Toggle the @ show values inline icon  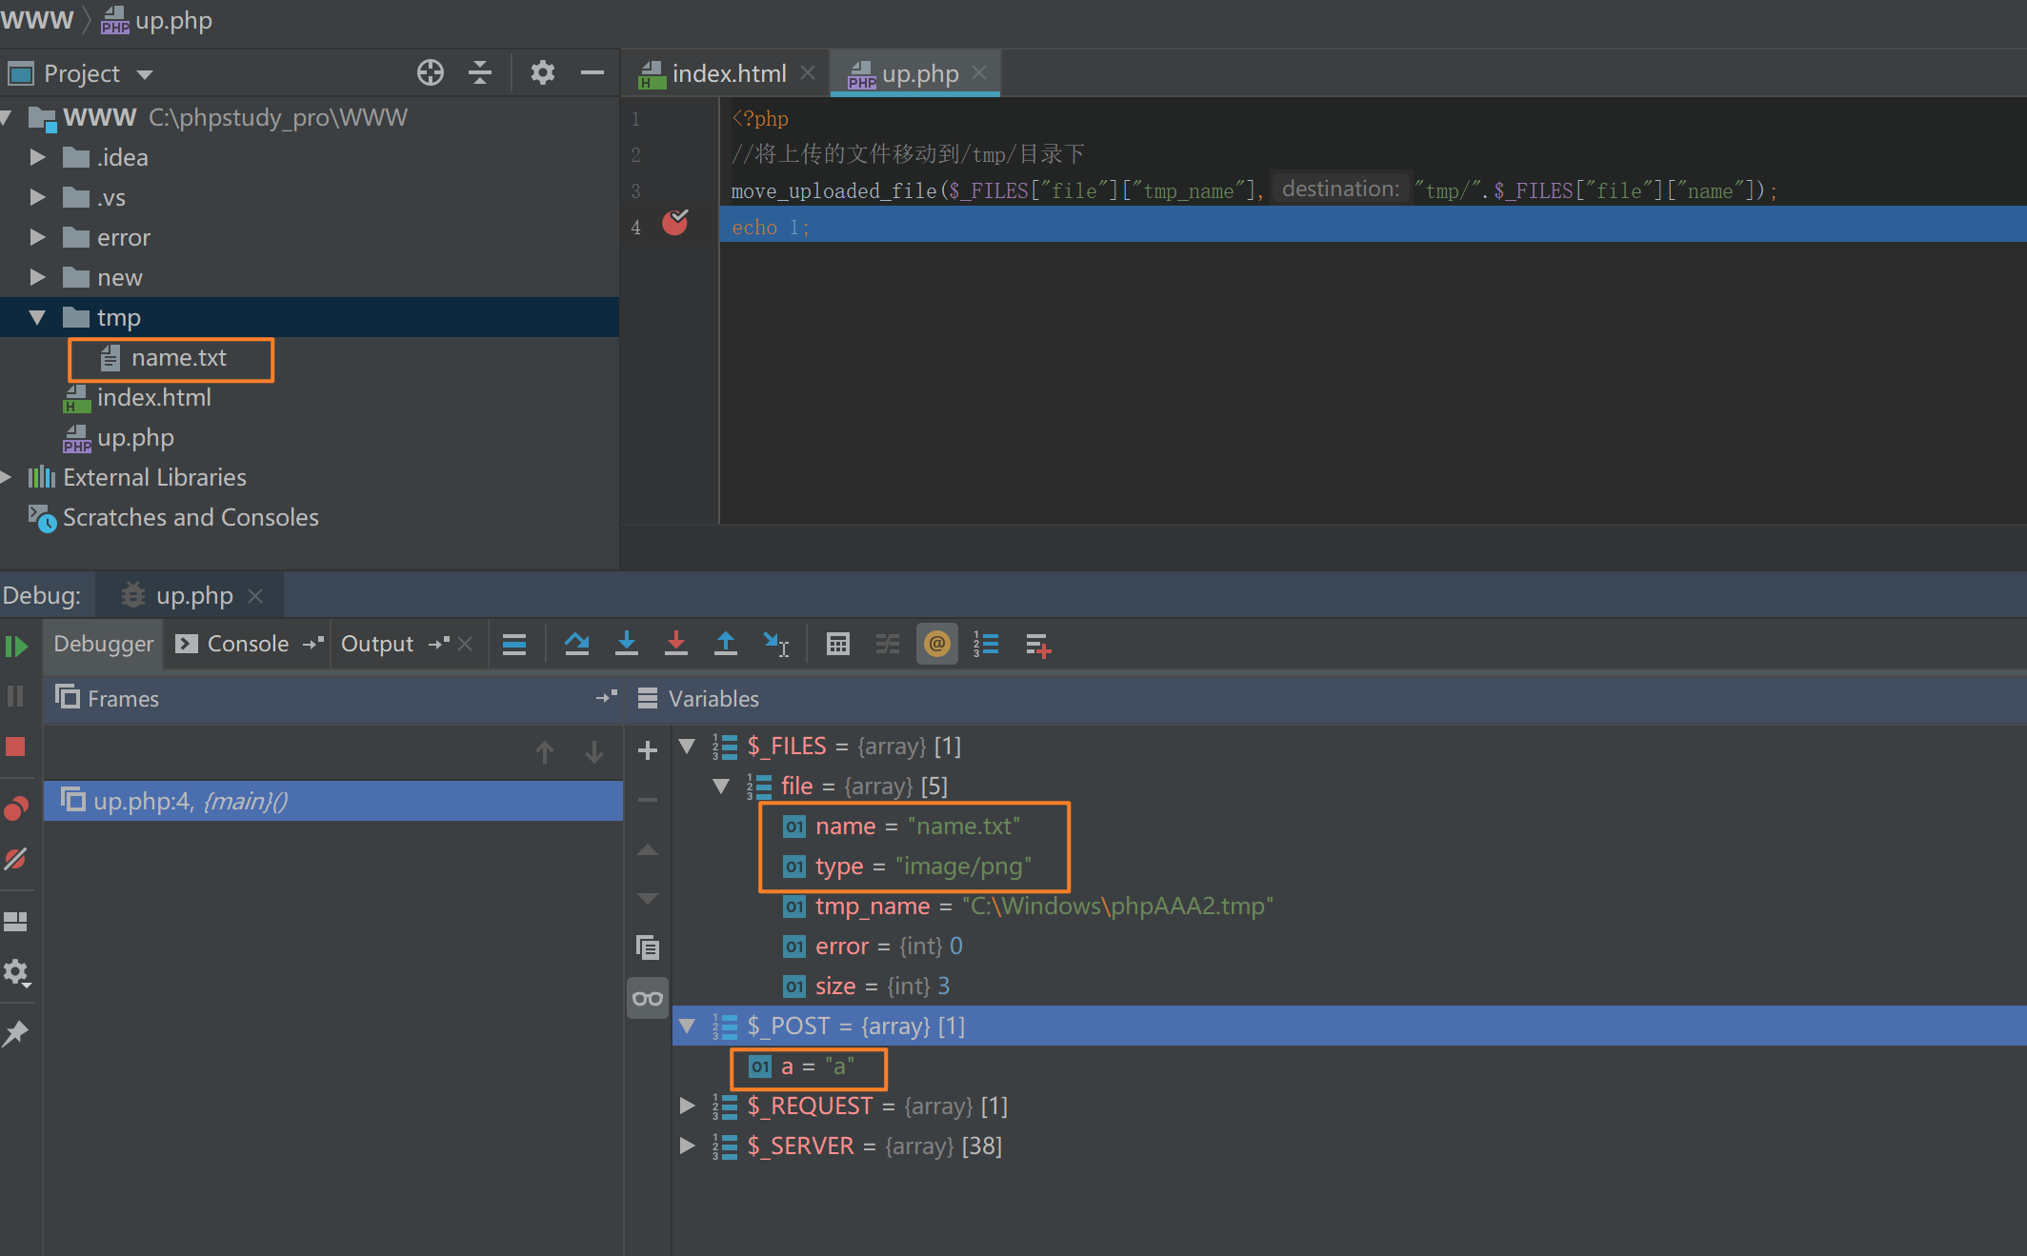point(937,645)
